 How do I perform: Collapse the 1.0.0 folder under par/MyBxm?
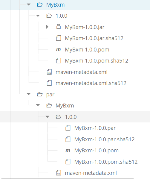[x=47, y=117]
